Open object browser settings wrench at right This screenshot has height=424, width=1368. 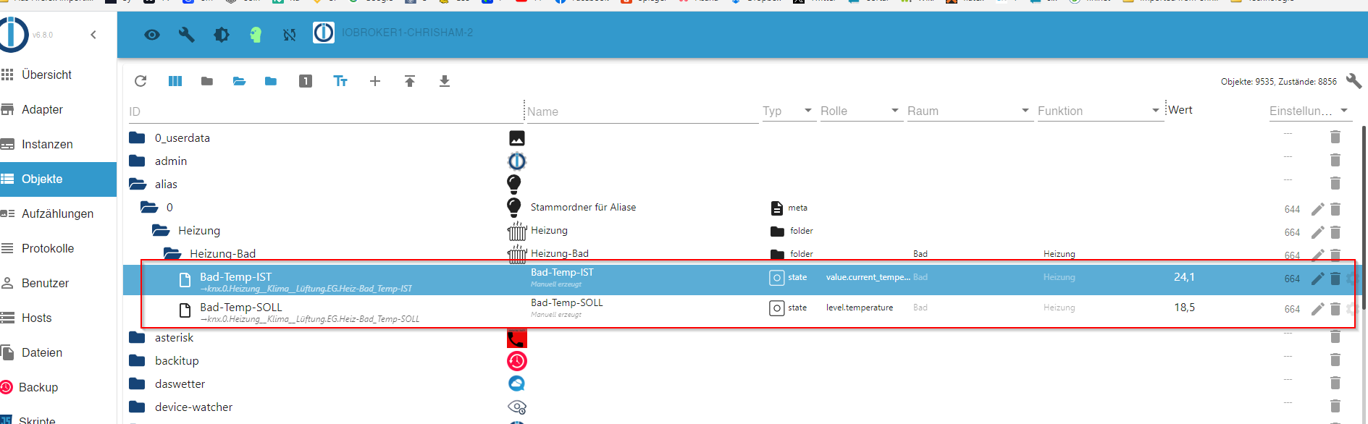(x=1354, y=81)
